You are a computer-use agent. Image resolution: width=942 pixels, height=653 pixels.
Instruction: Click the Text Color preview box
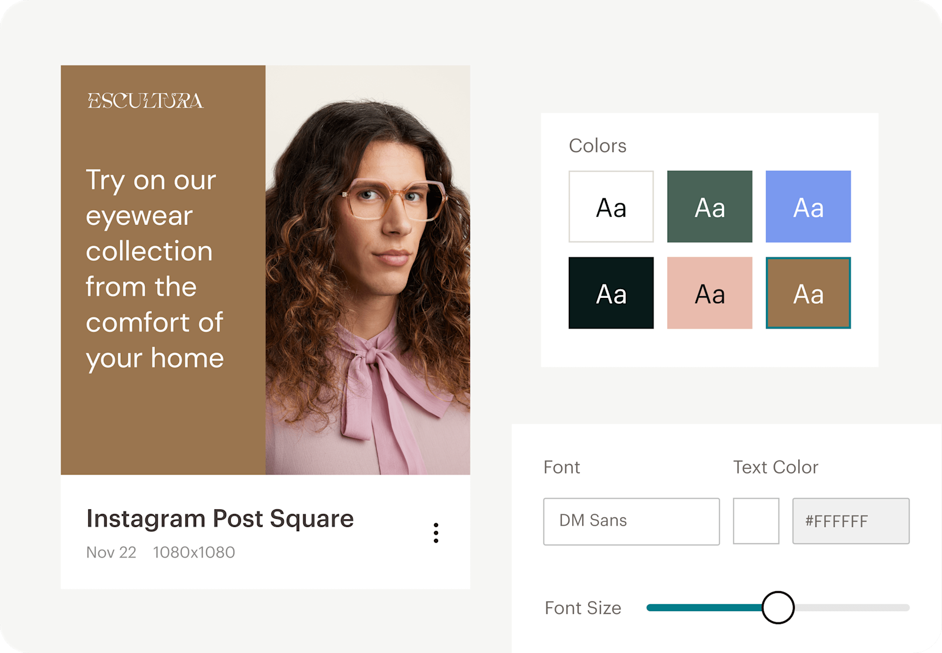point(757,521)
